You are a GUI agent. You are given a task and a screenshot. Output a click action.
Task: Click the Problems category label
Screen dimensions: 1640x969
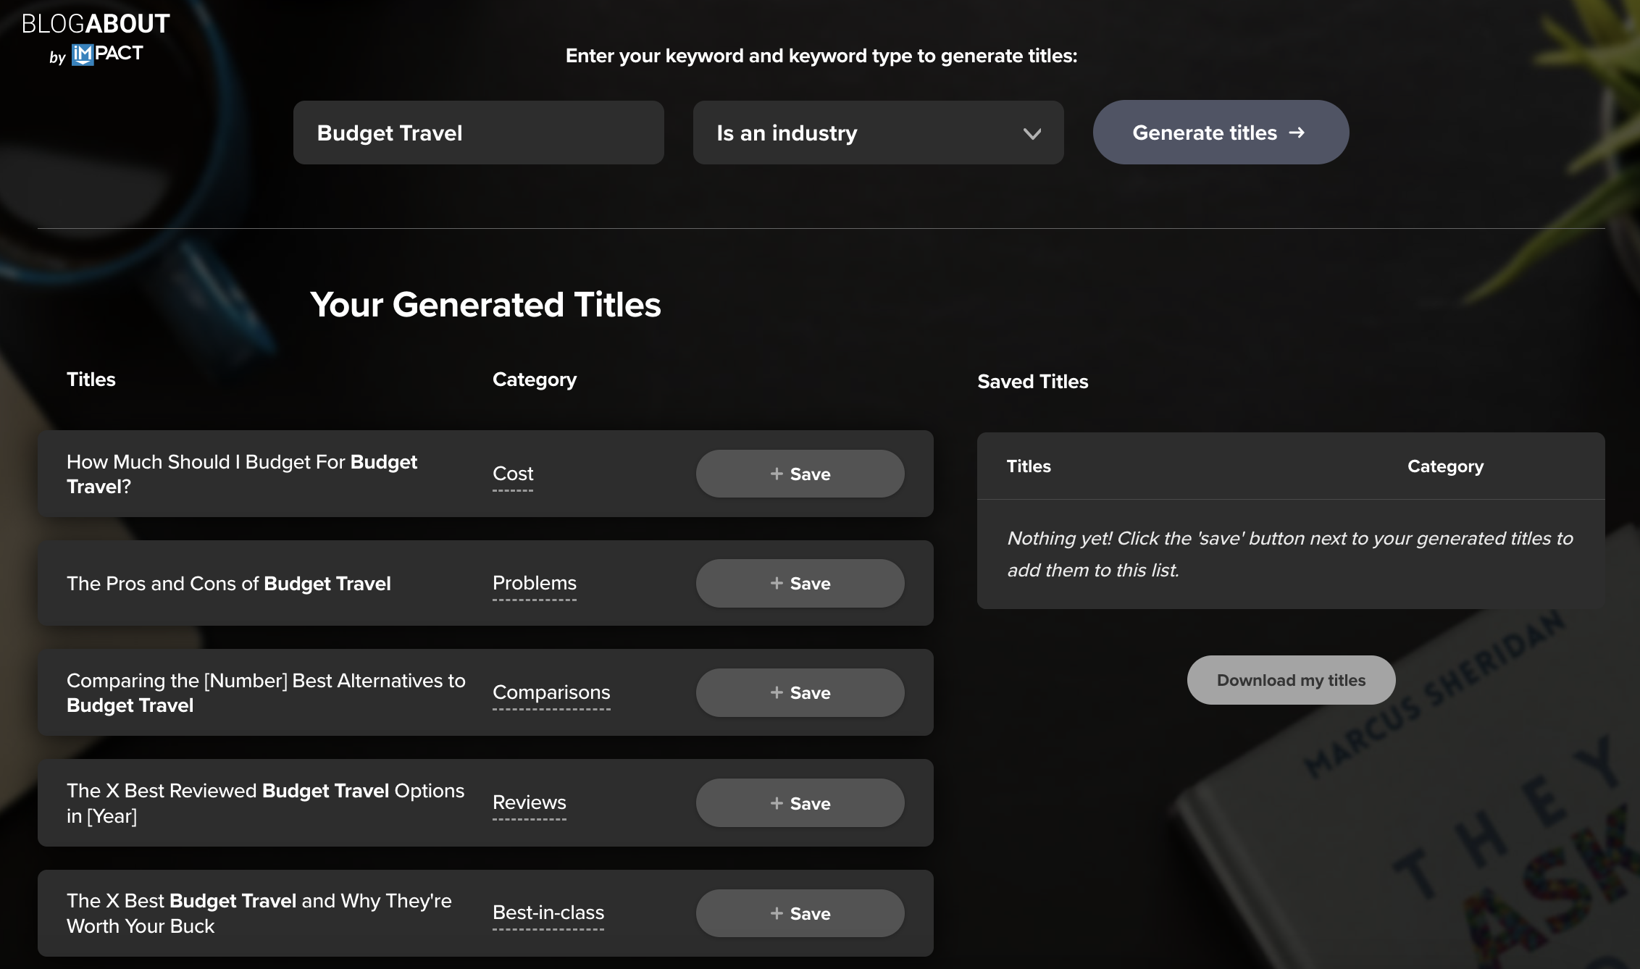534,582
